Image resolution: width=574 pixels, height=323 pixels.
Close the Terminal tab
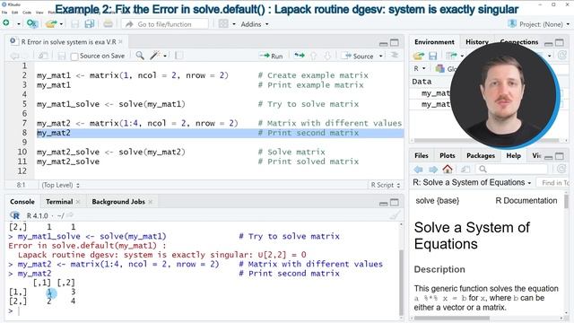click(x=78, y=202)
